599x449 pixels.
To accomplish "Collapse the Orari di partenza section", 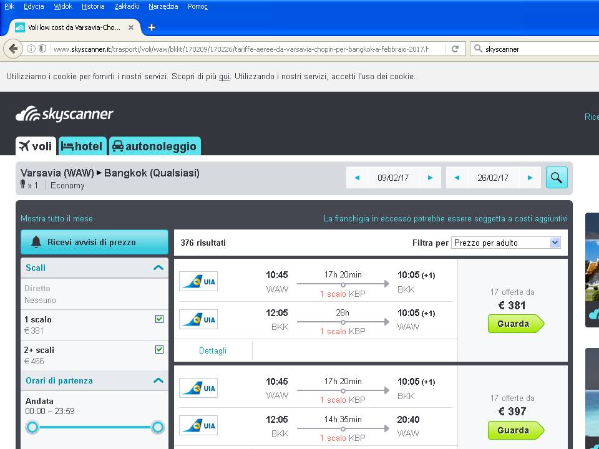I will tap(158, 380).
